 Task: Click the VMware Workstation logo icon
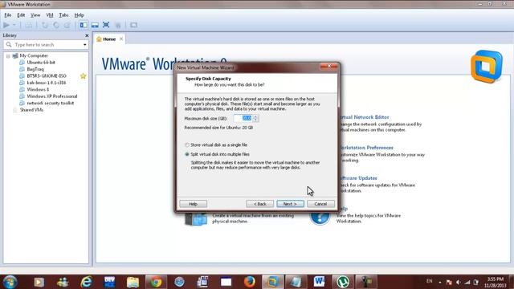[487, 67]
